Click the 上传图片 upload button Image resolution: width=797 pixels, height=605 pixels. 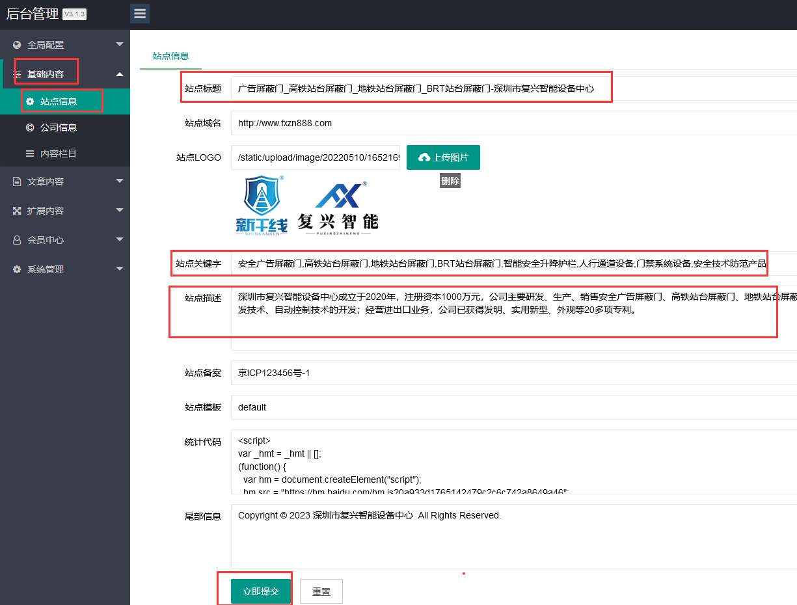click(x=443, y=157)
